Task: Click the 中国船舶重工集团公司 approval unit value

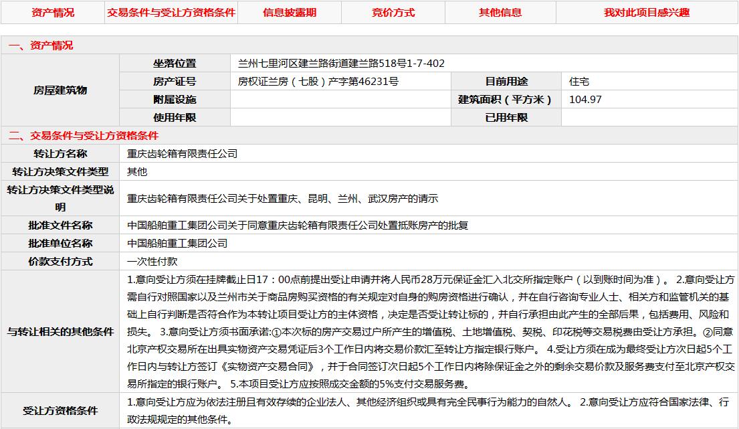Action: [177, 244]
